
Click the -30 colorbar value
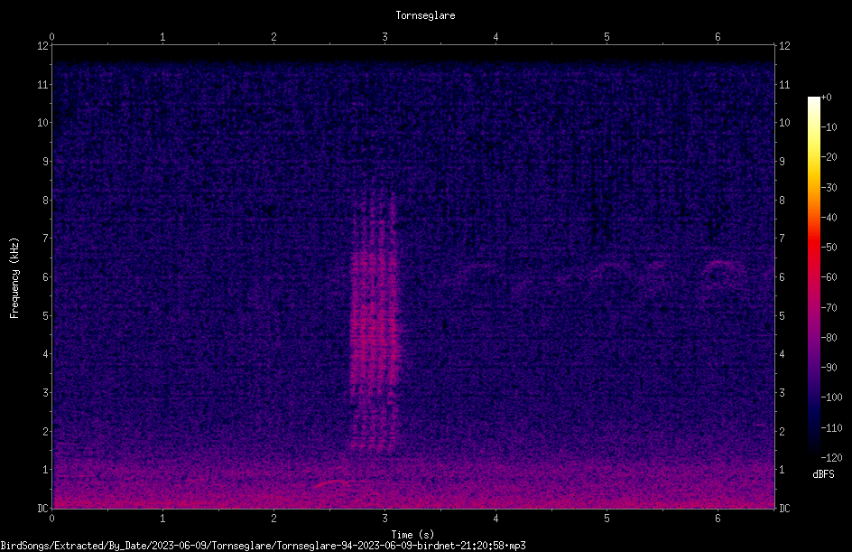point(829,188)
